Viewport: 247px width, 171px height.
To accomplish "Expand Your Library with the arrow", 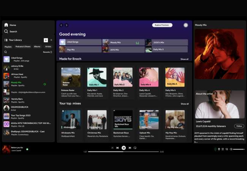I will (x=51, y=40).
